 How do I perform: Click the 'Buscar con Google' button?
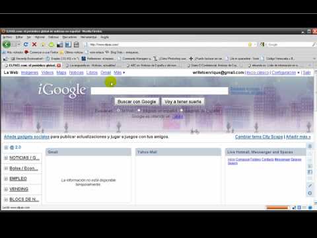click(x=137, y=102)
